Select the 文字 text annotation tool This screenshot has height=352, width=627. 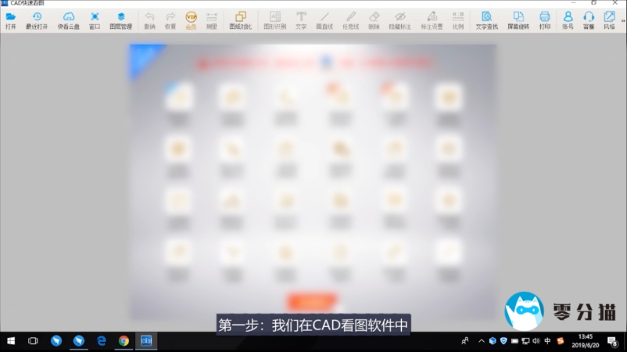301,20
